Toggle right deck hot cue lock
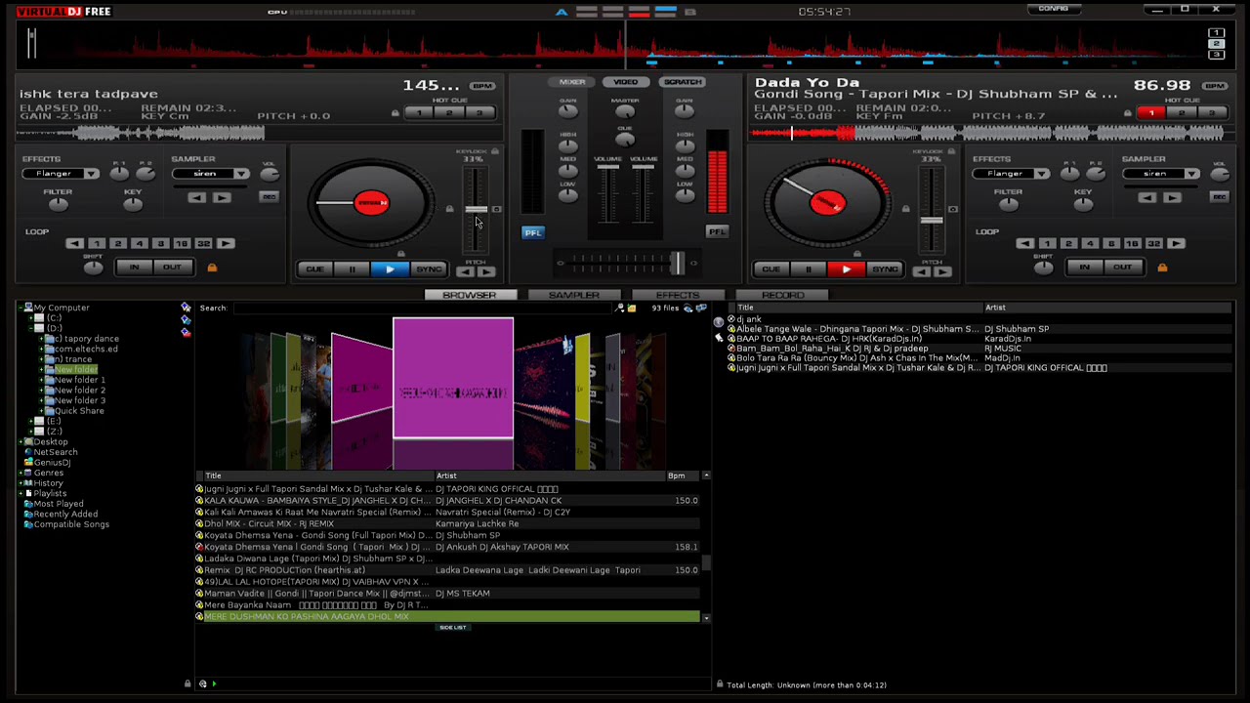The width and height of the screenshot is (1250, 703). click(1127, 113)
